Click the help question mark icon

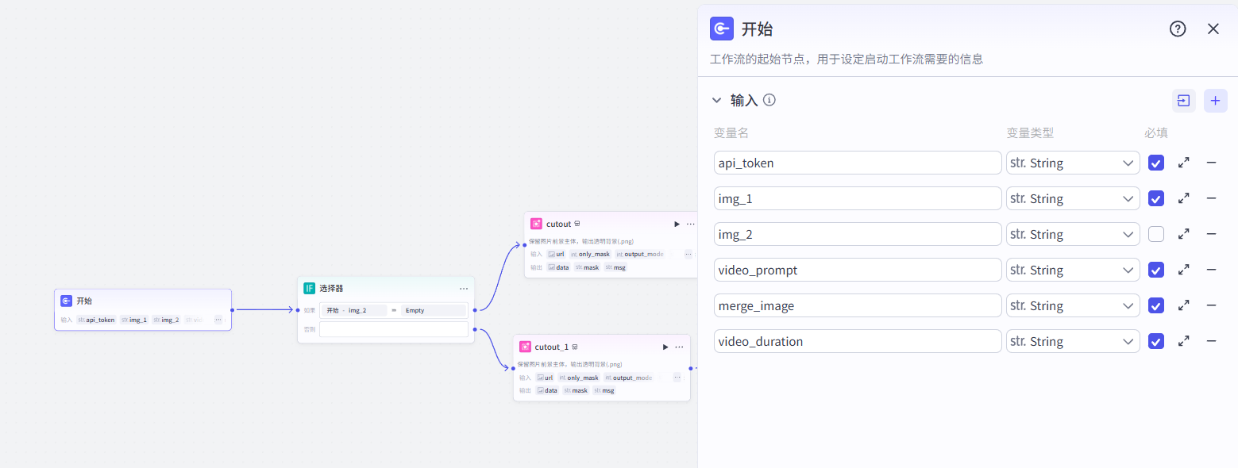coord(1178,29)
